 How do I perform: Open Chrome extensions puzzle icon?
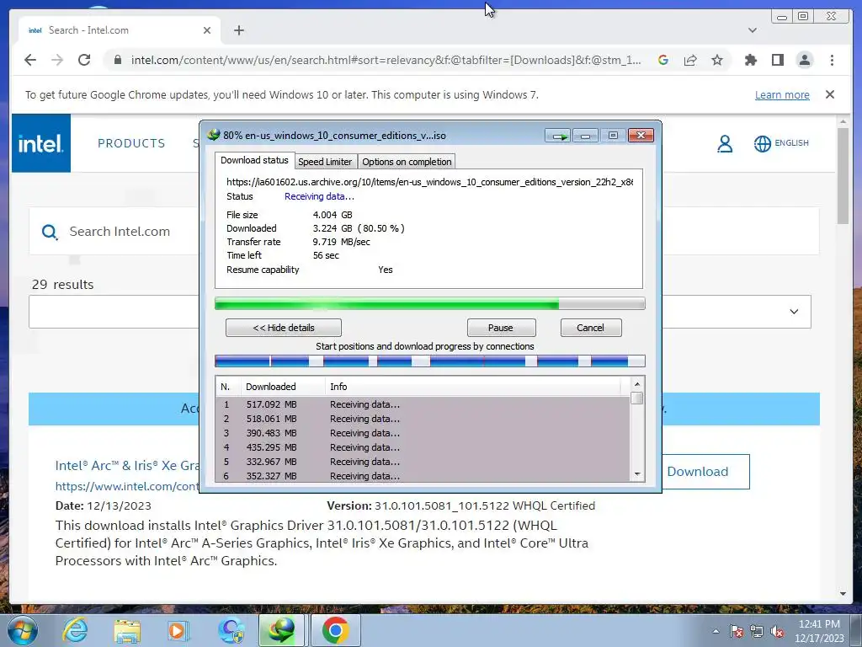(750, 60)
